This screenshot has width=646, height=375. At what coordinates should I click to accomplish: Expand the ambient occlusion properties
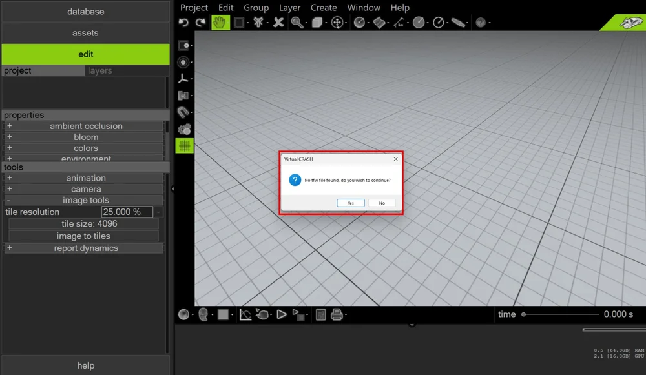click(x=83, y=126)
